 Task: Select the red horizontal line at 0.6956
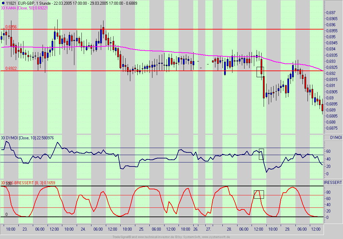[162, 29]
